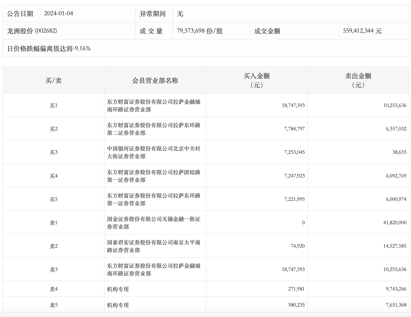Select 机构专用 in the 卖4 row

tap(118, 289)
